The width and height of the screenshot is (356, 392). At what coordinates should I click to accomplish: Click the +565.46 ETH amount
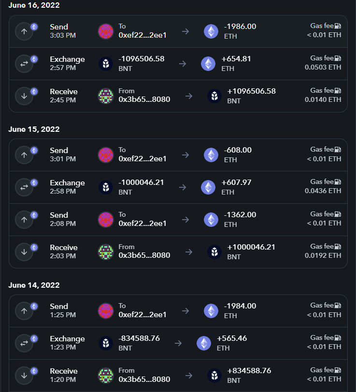[232, 338]
